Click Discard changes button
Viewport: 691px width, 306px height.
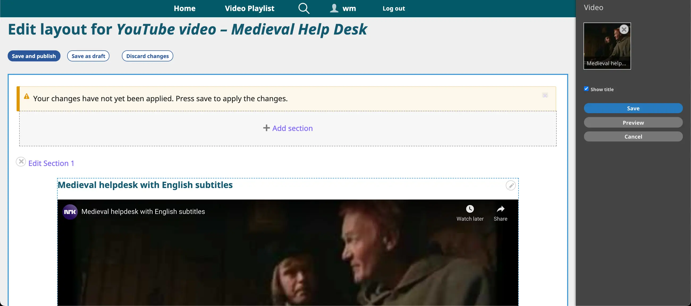click(x=147, y=56)
